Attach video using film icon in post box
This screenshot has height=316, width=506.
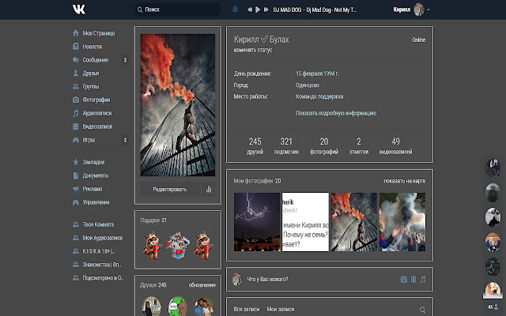pyautogui.click(x=413, y=280)
